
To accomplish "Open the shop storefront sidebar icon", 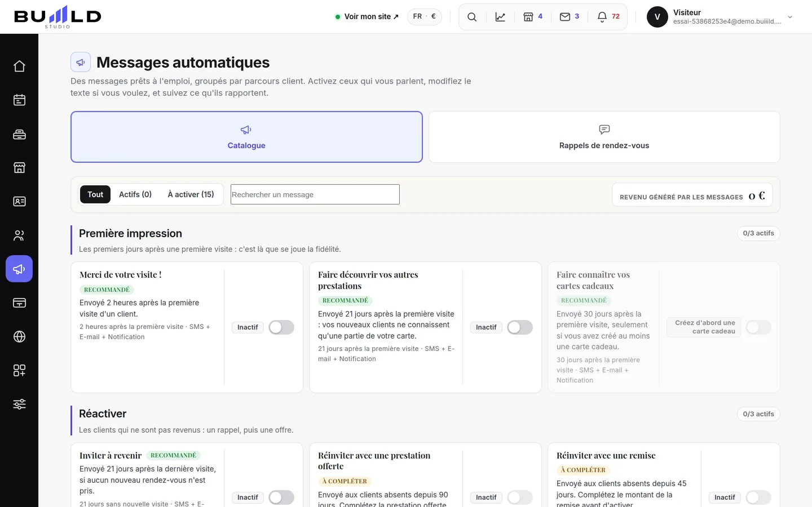I will point(19,168).
